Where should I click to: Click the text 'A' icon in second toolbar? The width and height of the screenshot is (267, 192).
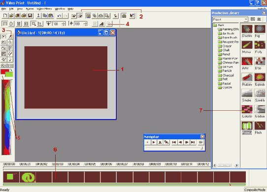click(x=102, y=24)
